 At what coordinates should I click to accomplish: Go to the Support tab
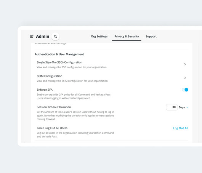pyautogui.click(x=151, y=37)
